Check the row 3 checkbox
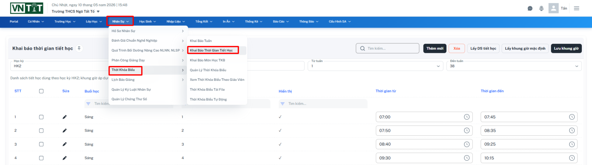 pyautogui.click(x=41, y=144)
